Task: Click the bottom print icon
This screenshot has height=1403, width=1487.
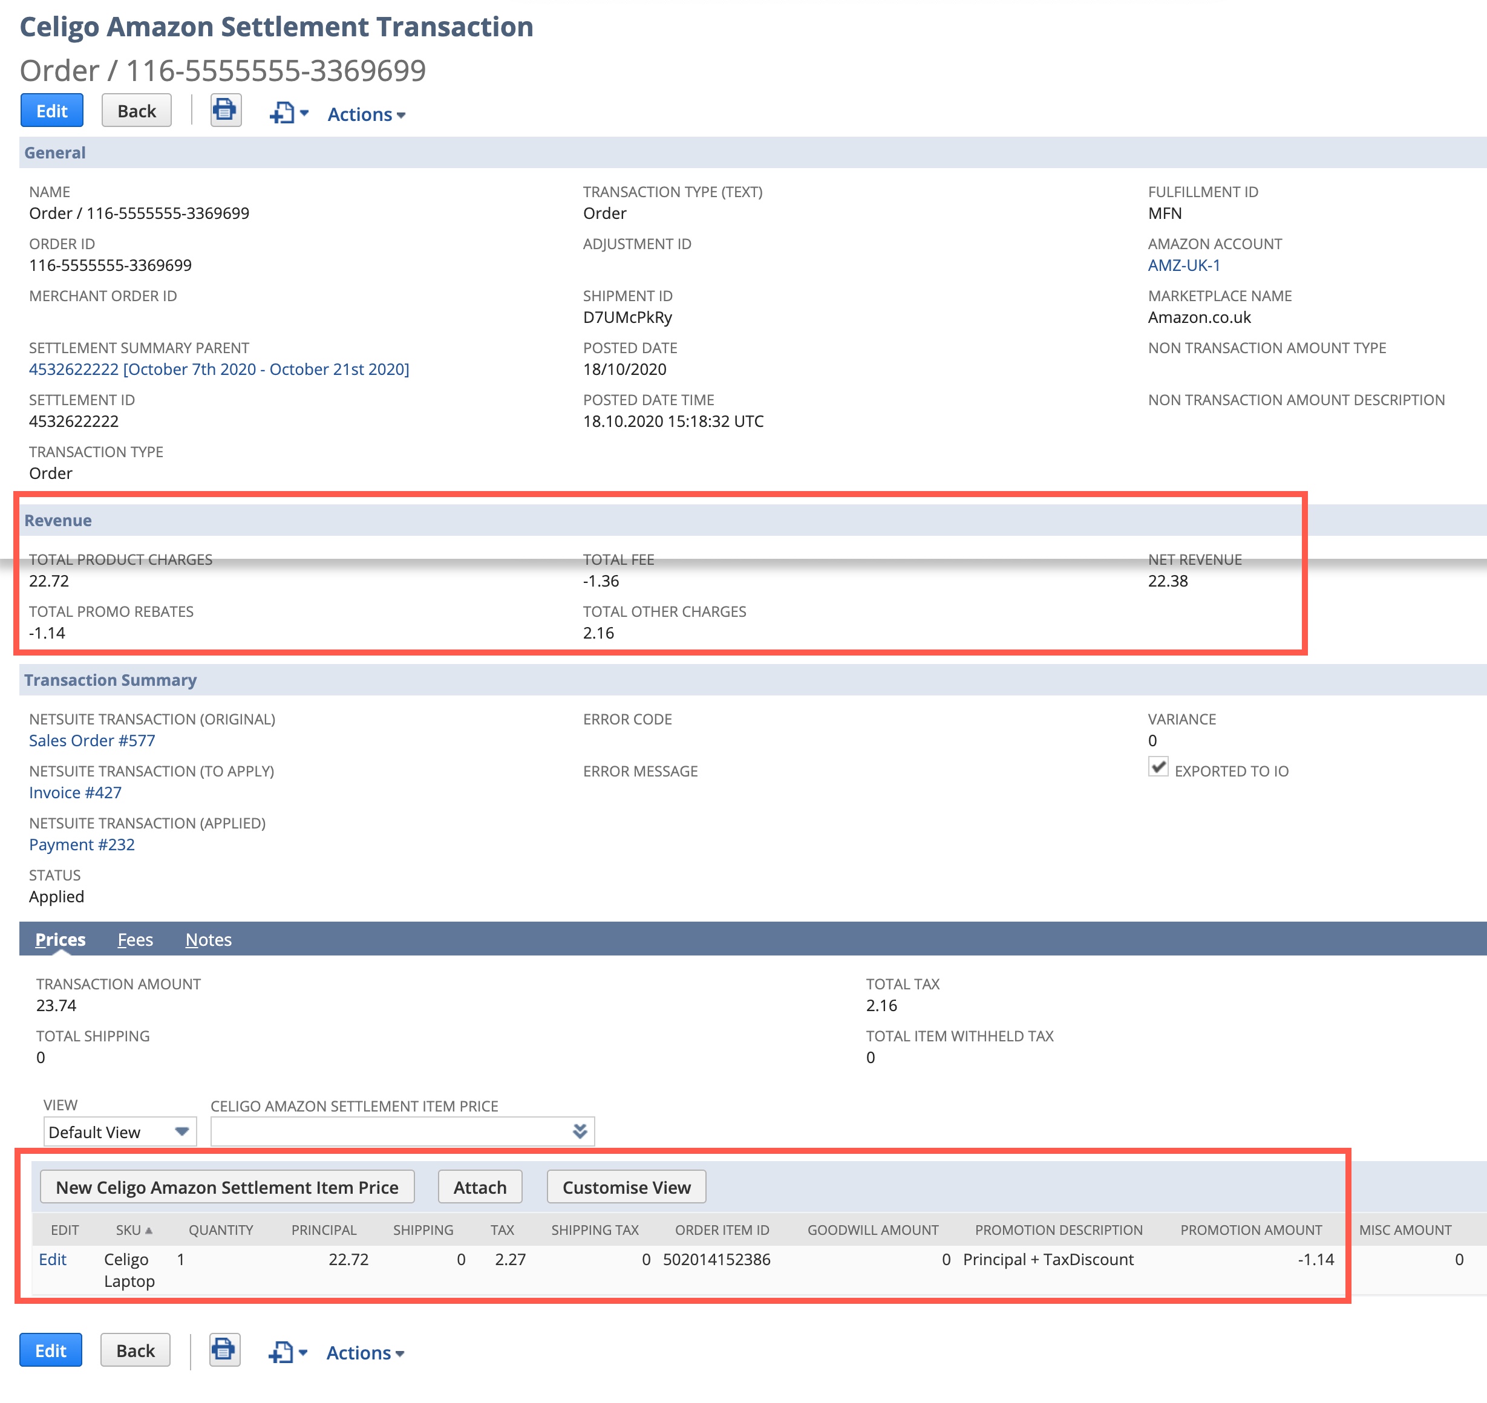Action: click(224, 1350)
